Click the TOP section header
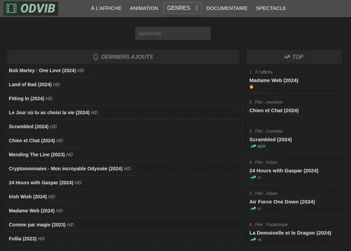The height and width of the screenshot is (251, 351). 294,57
